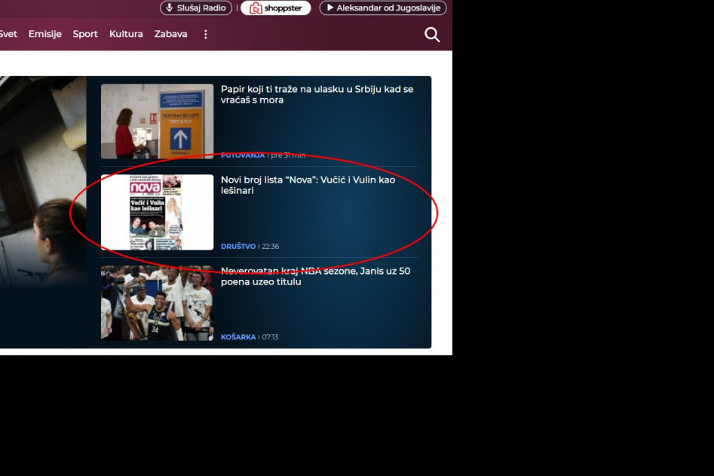Expand the three-dot more menu
The width and height of the screenshot is (714, 476).
click(x=206, y=35)
